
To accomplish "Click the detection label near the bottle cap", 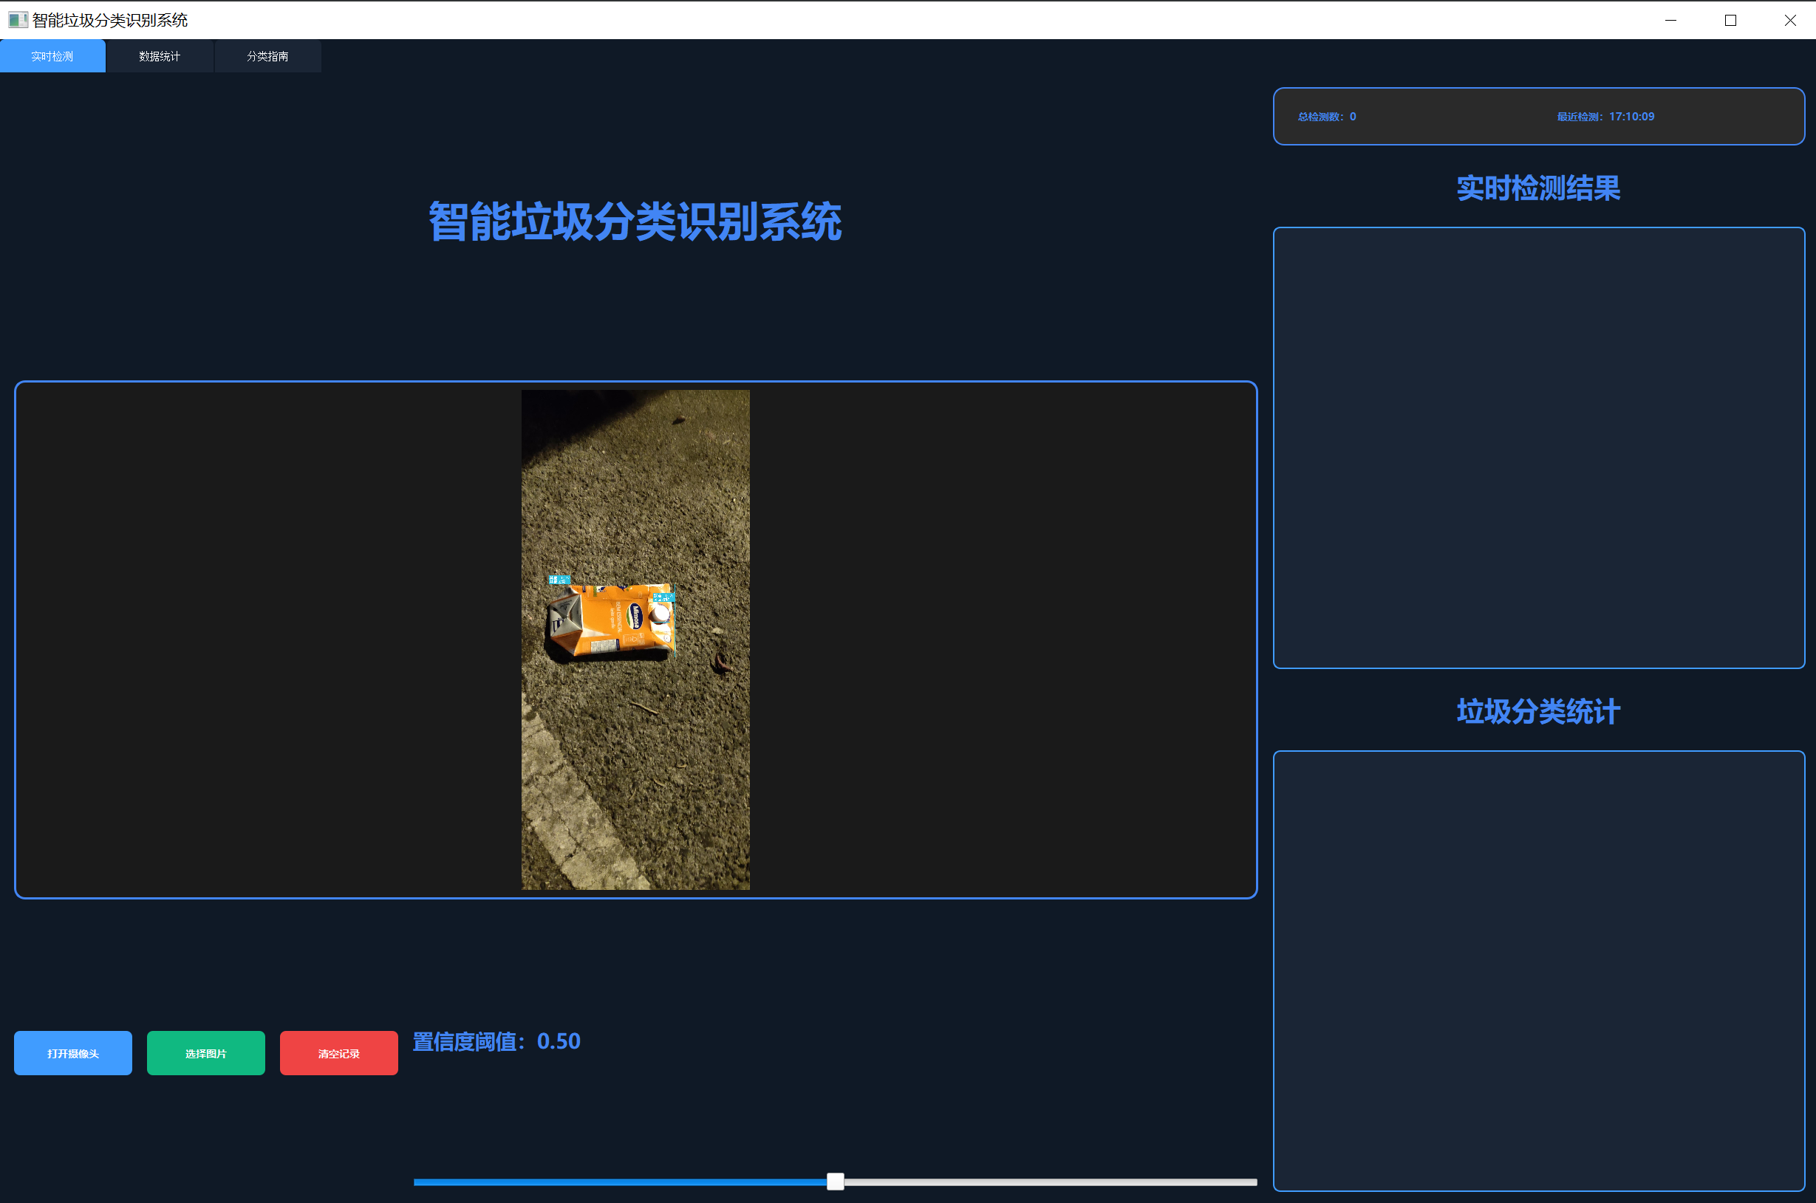I will pos(663,597).
